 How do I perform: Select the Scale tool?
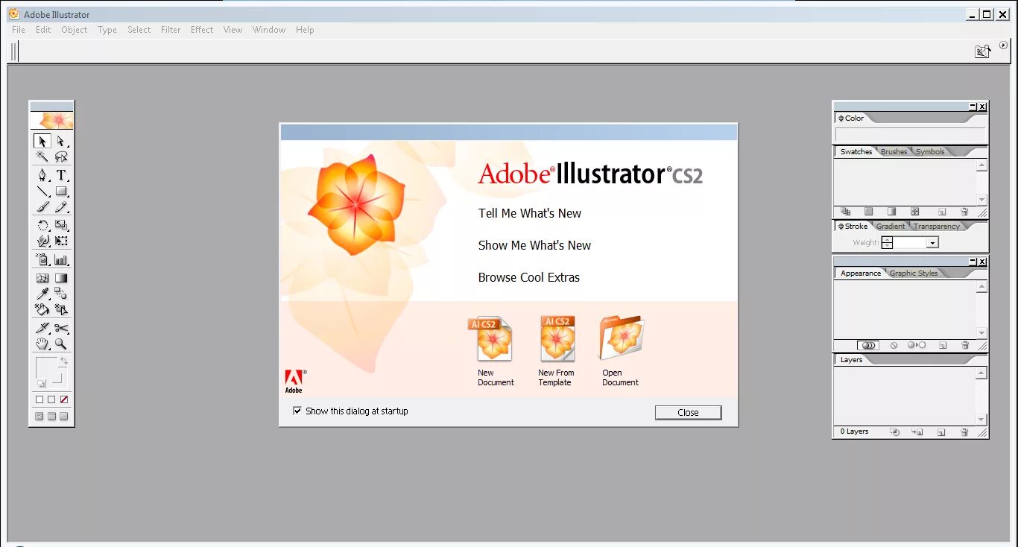[61, 225]
